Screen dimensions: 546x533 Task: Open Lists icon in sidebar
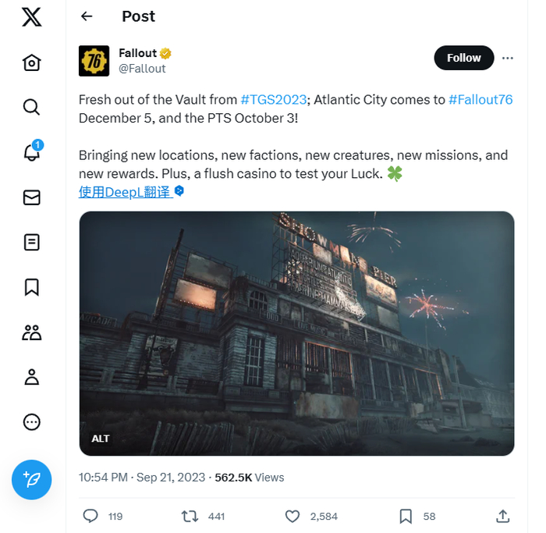click(x=31, y=242)
